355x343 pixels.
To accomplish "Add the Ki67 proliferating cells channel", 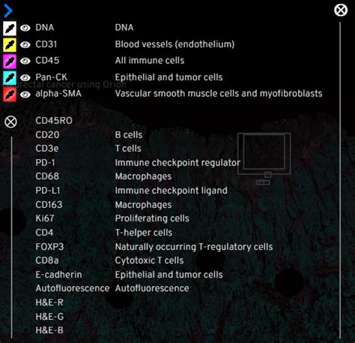I will 45,218.
